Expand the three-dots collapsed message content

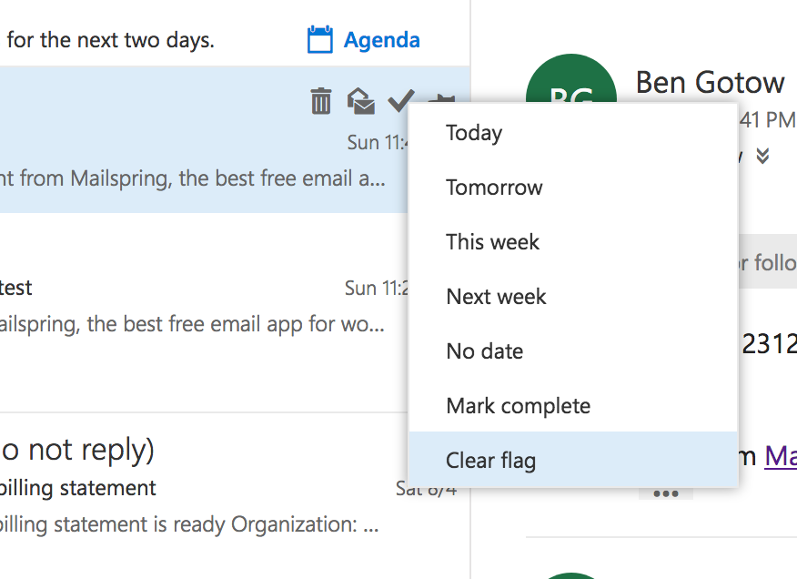tap(665, 493)
